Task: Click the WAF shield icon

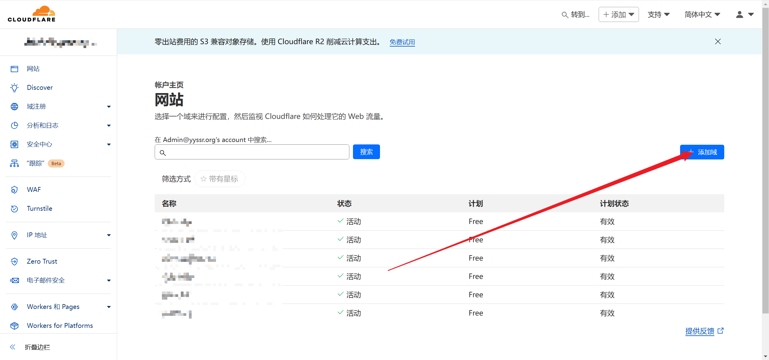Action: click(x=14, y=190)
